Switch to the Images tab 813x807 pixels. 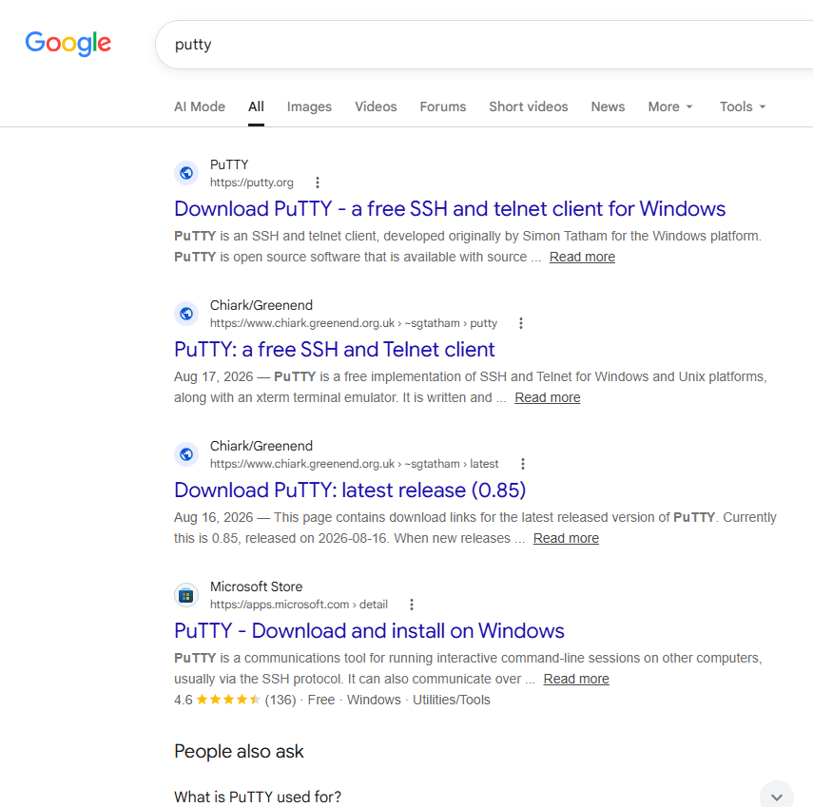pyautogui.click(x=309, y=106)
